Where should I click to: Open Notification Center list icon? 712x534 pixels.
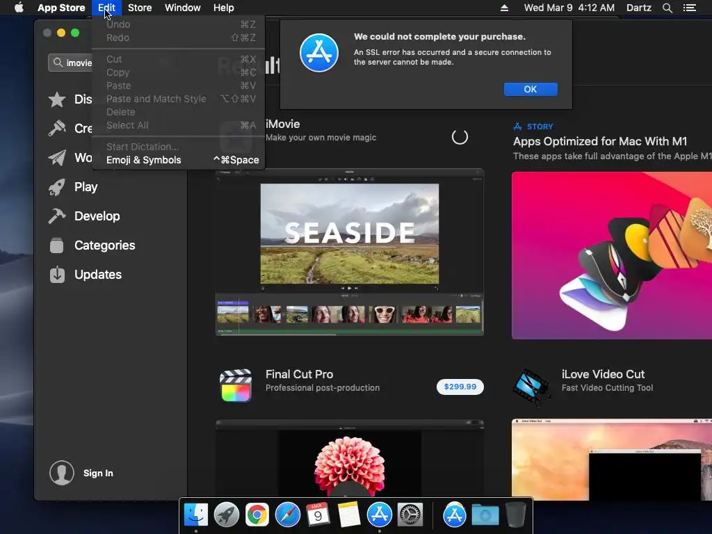[689, 8]
